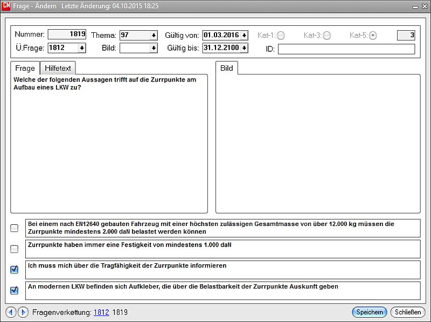Edit the Tragfähigkeit answer text box
Image resolution: width=431 pixels, height=322 pixels.
coord(223,270)
